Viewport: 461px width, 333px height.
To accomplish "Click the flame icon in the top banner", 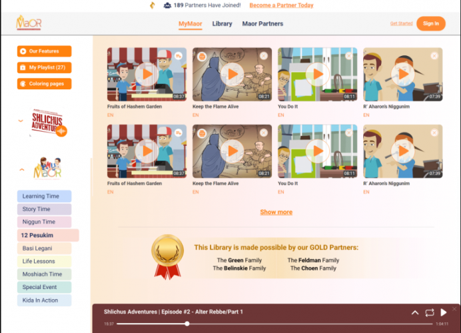I will click(153, 5).
